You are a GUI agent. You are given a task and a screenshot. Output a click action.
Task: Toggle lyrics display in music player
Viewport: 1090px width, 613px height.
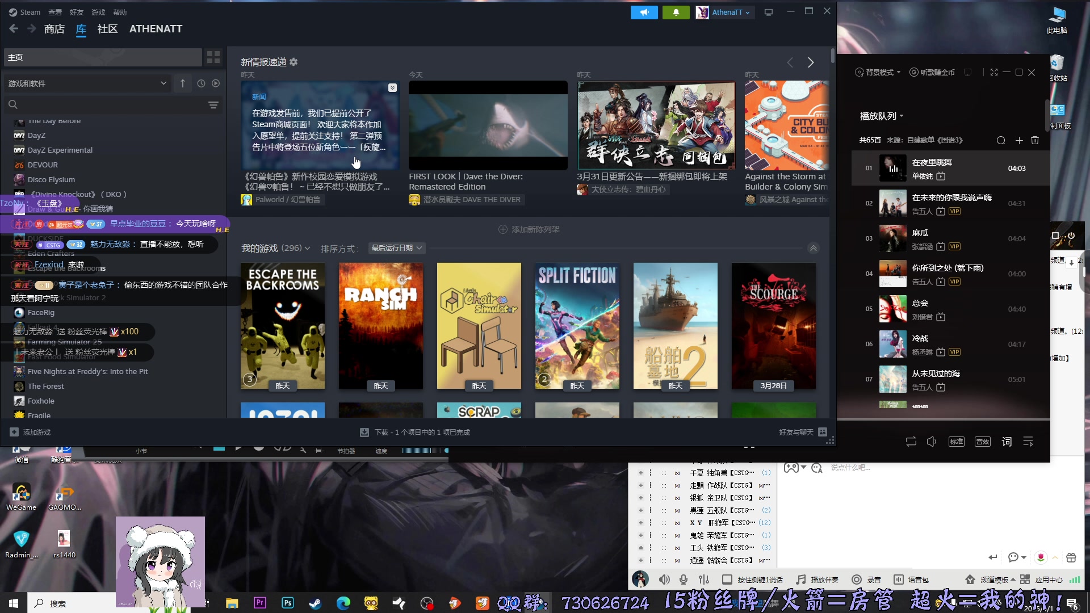pos(1007,442)
